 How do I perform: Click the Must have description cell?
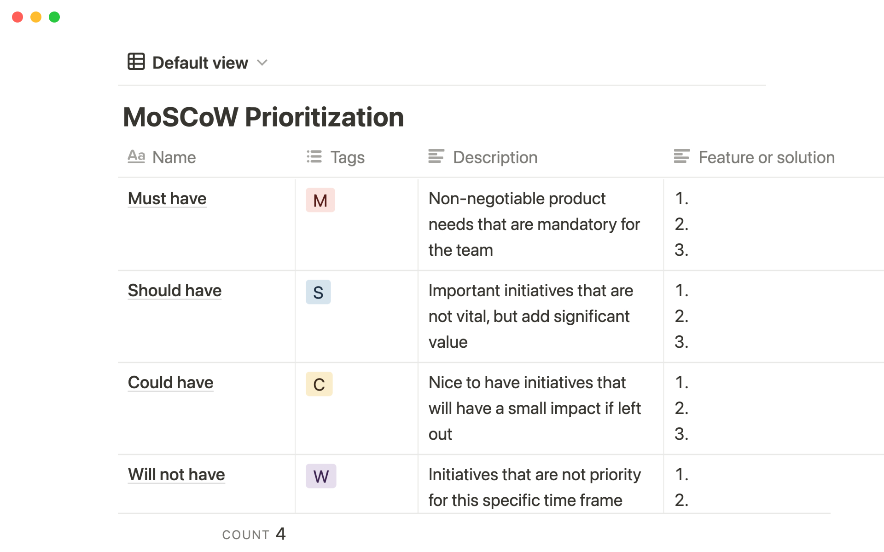tap(534, 224)
